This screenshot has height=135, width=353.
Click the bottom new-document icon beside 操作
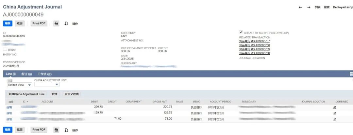[x=66, y=130]
